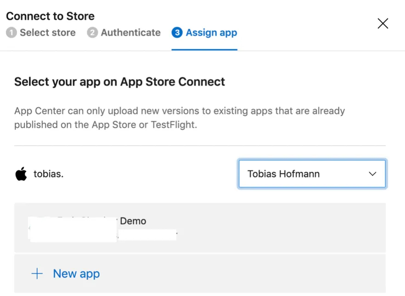Click the empty right side of New app row
The width and height of the screenshot is (405, 296).
coord(276,274)
